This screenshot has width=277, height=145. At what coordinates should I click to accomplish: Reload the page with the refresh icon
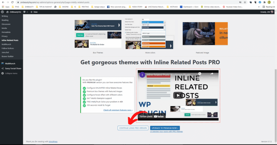click(12, 2)
